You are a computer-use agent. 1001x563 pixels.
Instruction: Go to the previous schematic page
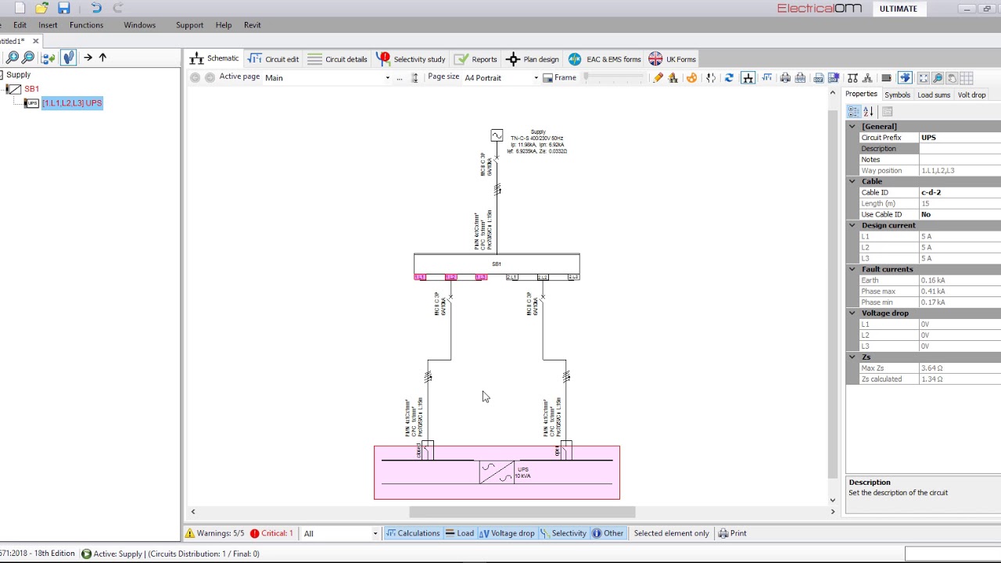click(195, 77)
